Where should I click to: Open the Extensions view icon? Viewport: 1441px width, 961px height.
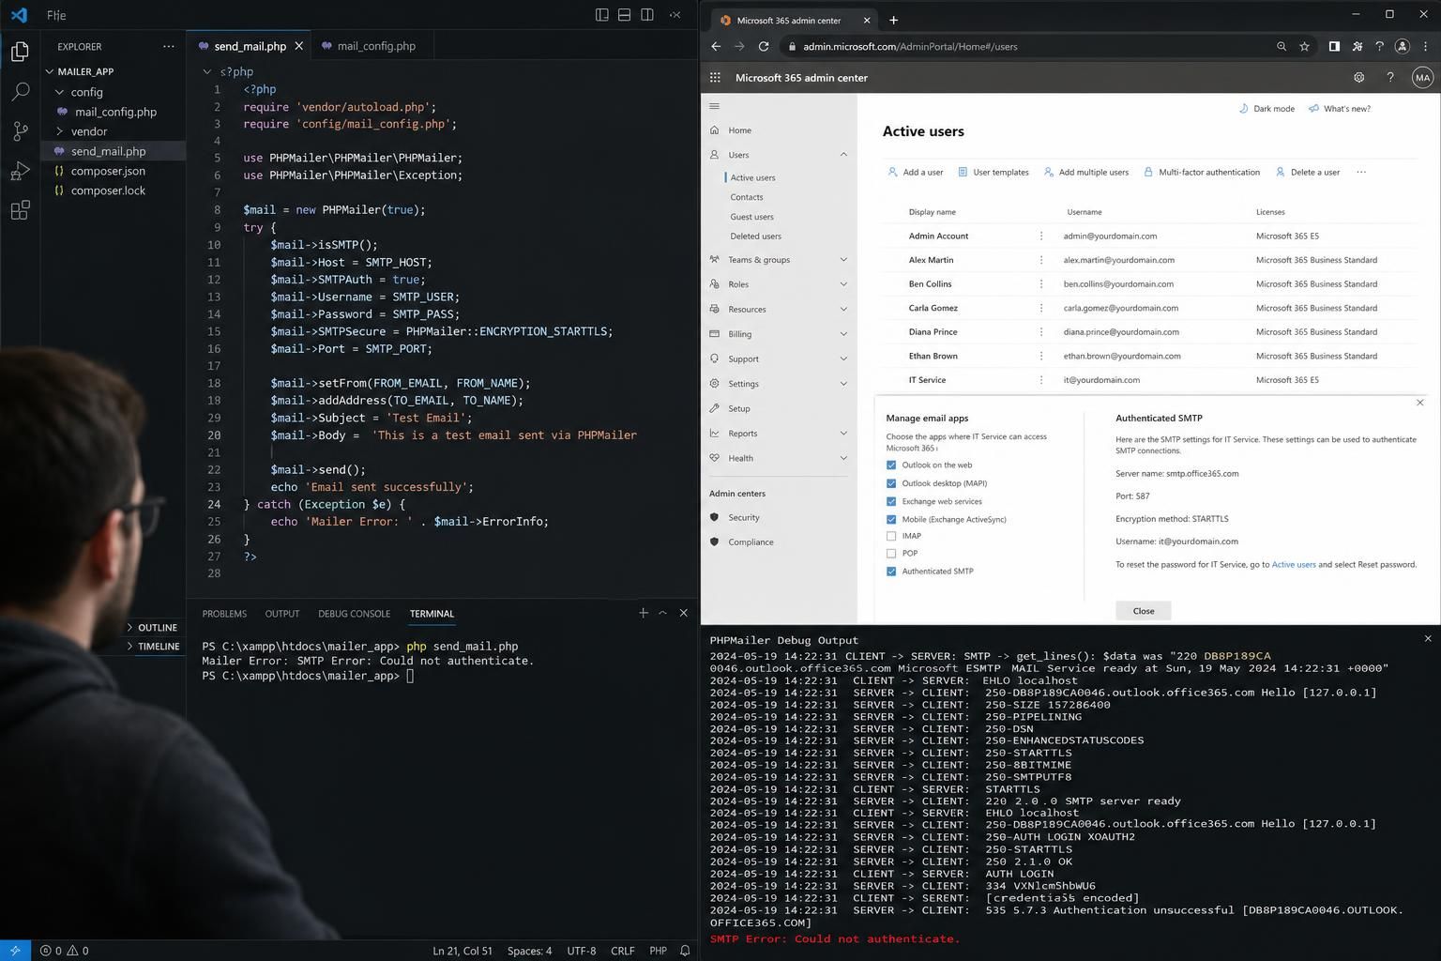click(20, 210)
